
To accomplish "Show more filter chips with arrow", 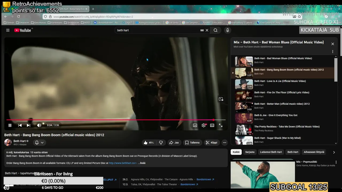I will pyautogui.click(x=334, y=152).
